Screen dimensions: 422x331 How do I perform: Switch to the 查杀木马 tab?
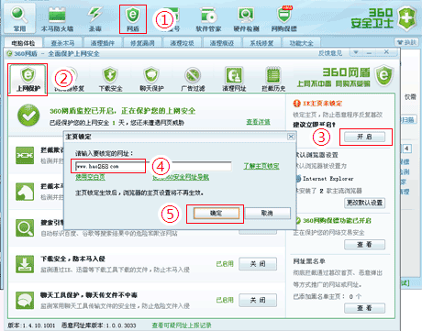(x=63, y=43)
